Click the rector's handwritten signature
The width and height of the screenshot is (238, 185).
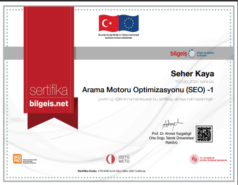[x=172, y=125]
